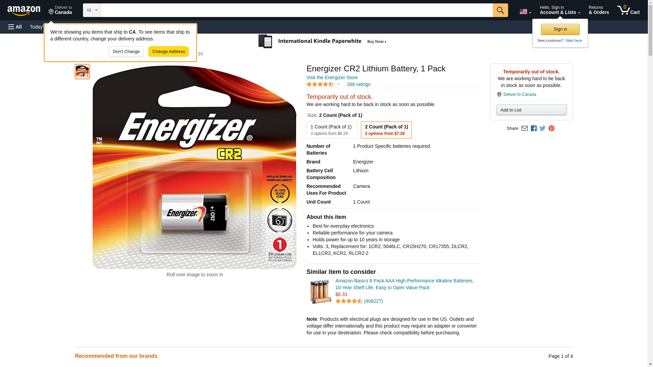This screenshot has width=653, height=367.
Task: Select 1 Count (Pack of 1) size
Action: click(332, 130)
